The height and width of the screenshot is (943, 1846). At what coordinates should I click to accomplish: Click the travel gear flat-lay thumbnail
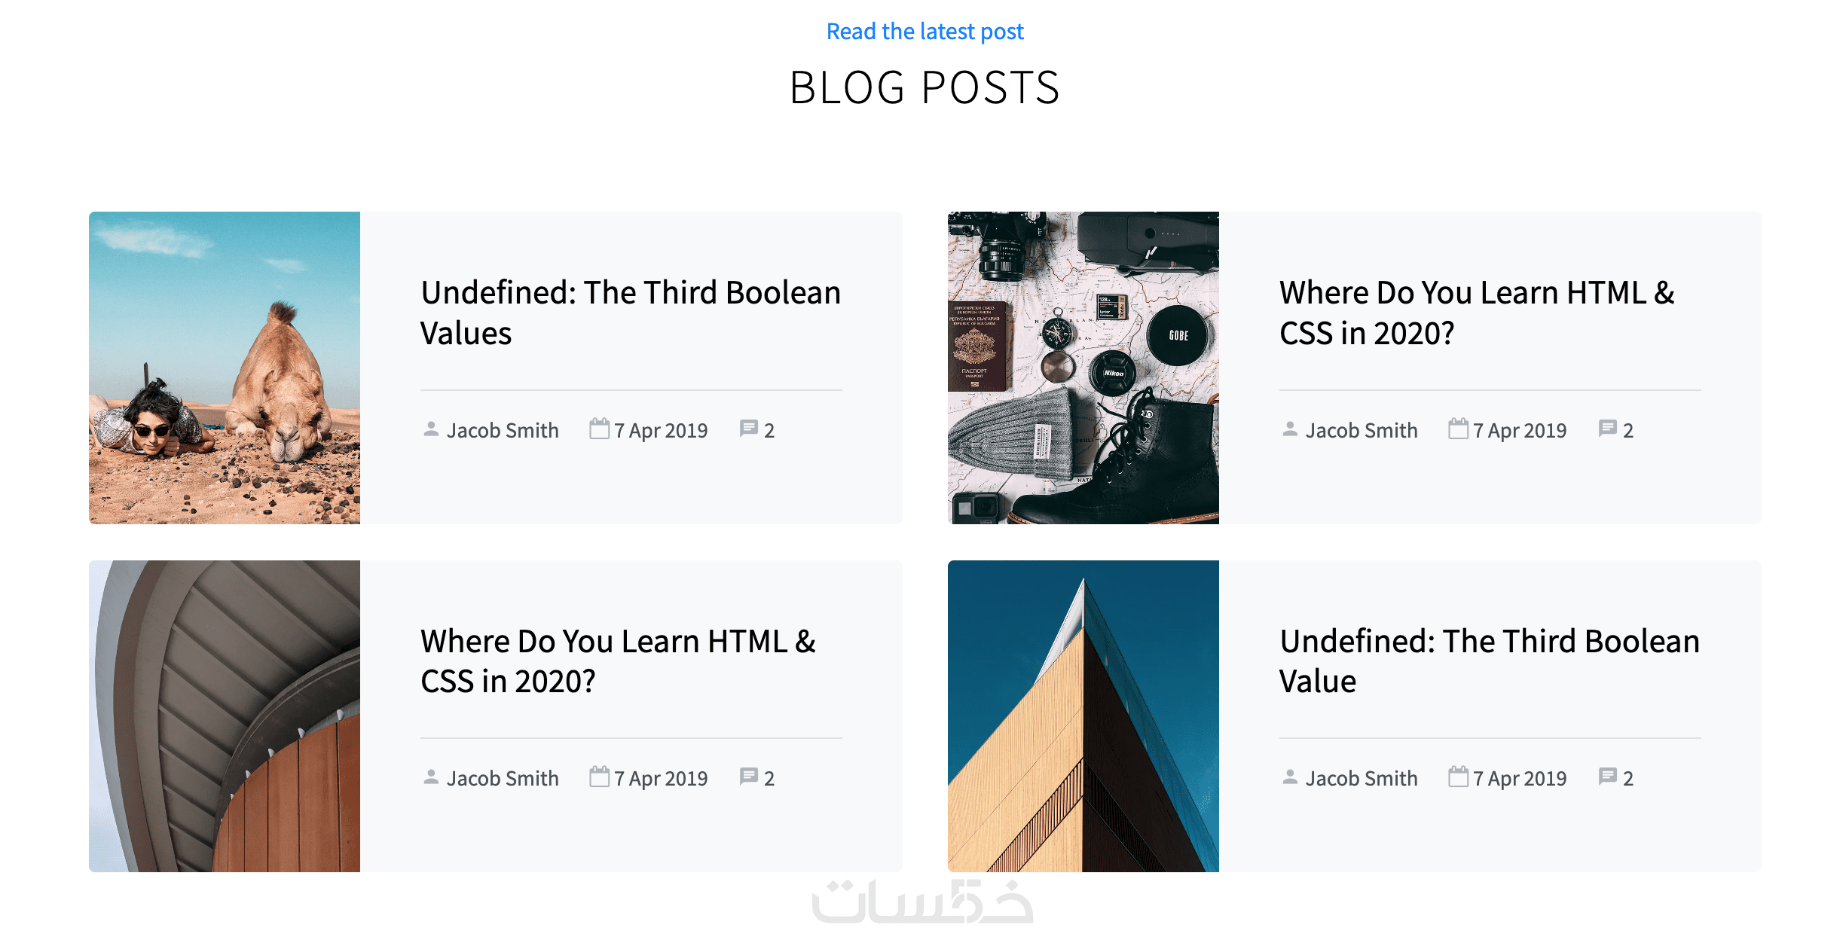click(1083, 368)
